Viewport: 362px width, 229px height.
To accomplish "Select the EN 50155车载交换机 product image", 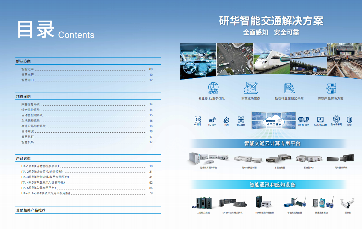I will click(233, 204).
